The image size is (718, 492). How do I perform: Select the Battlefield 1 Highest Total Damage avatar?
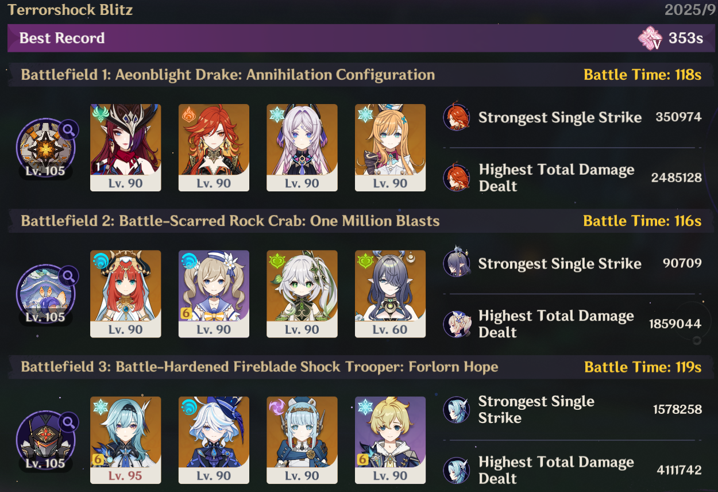pyautogui.click(x=457, y=178)
